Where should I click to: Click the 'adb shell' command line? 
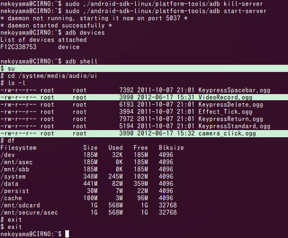[x=81, y=61]
